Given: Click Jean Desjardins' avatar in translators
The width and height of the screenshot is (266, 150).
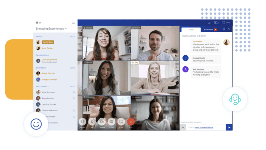Looking at the screenshot, I should [x=38, y=61].
